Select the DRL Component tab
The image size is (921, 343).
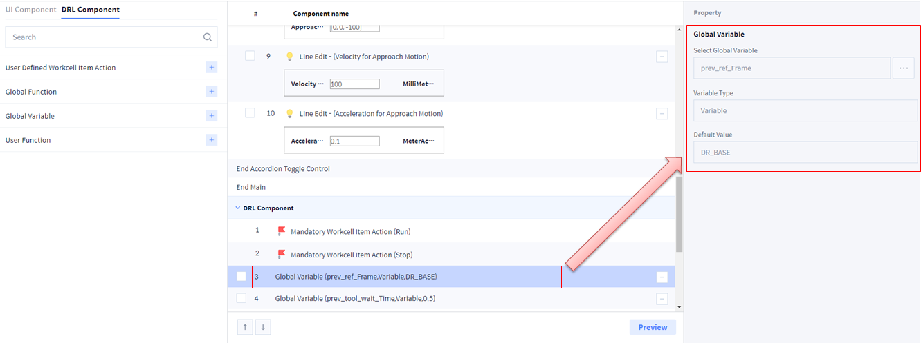click(90, 10)
